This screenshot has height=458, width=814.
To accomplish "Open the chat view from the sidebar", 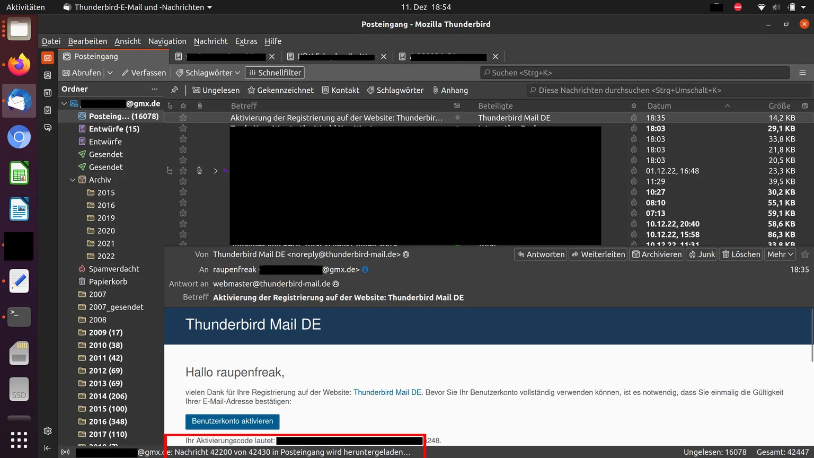I will pos(48,128).
